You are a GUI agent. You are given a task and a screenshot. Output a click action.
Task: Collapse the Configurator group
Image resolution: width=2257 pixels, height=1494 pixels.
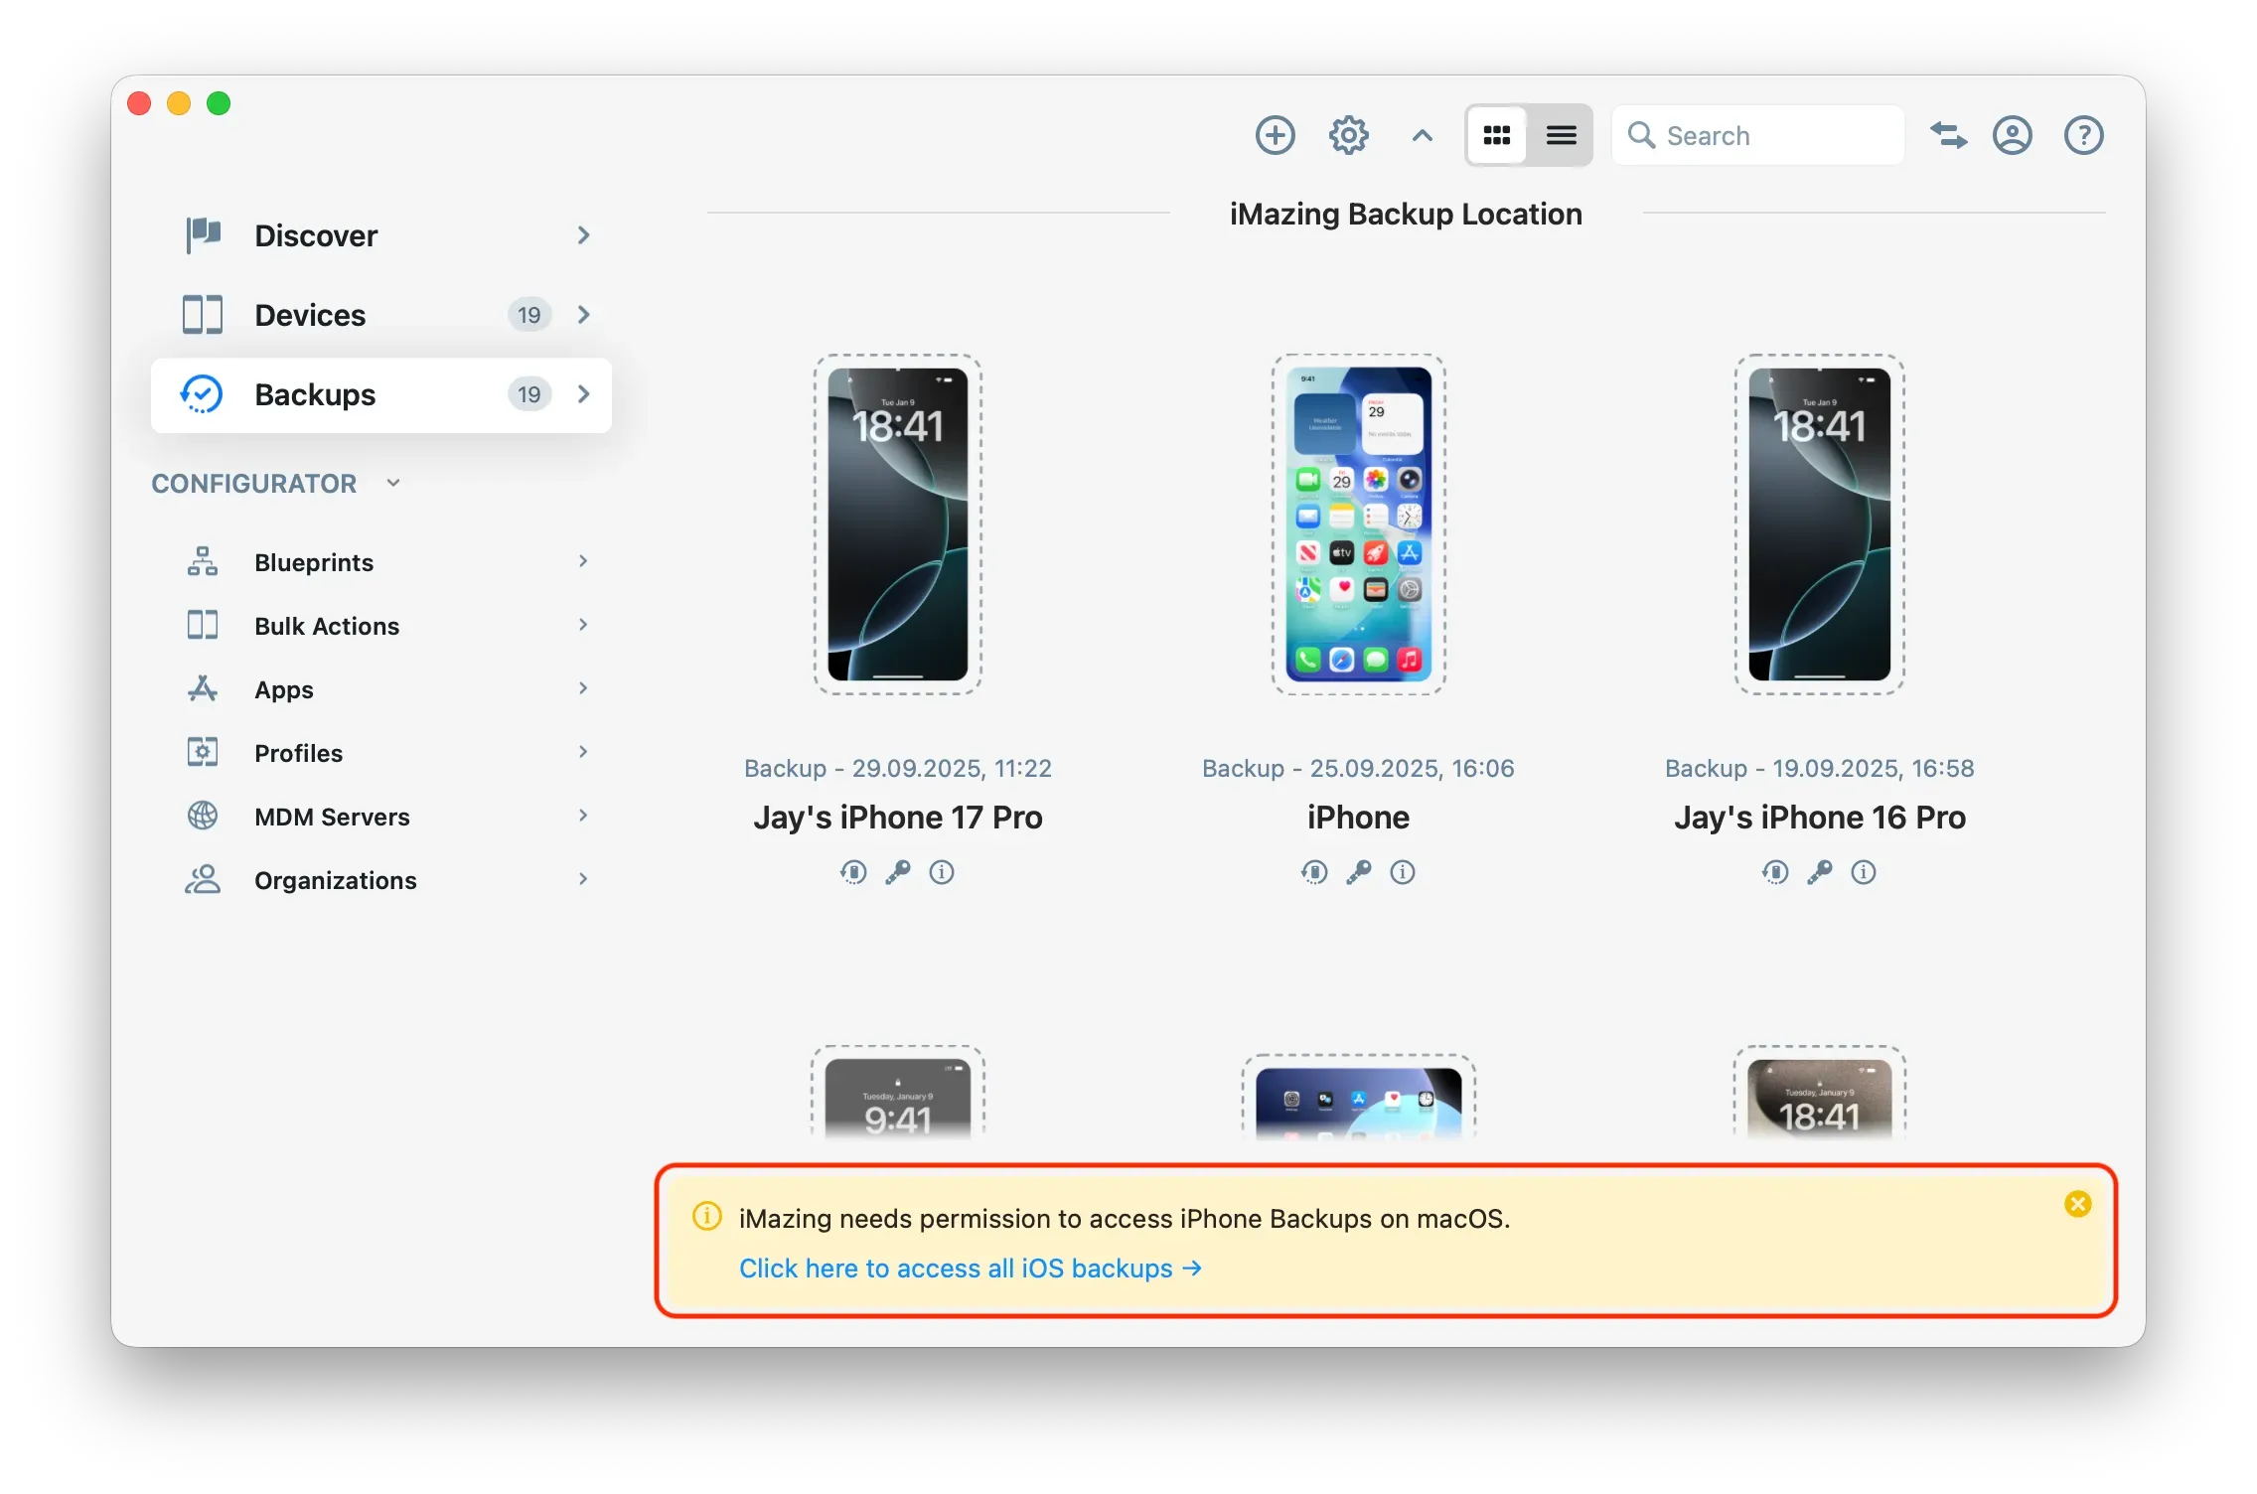392,483
